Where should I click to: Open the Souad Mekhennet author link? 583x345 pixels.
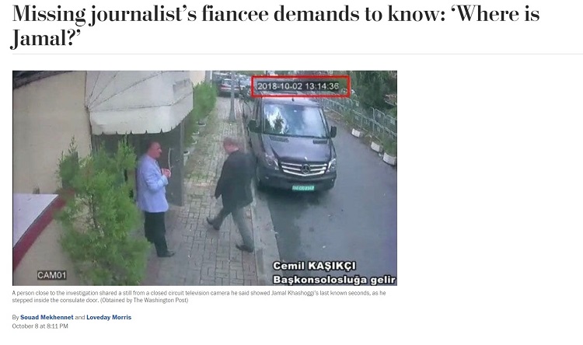tap(47, 317)
